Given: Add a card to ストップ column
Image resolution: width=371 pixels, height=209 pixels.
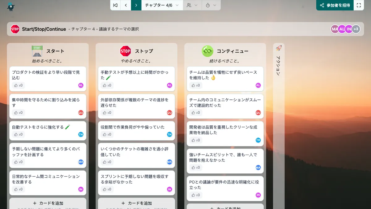Looking at the screenshot, I should (136, 203).
